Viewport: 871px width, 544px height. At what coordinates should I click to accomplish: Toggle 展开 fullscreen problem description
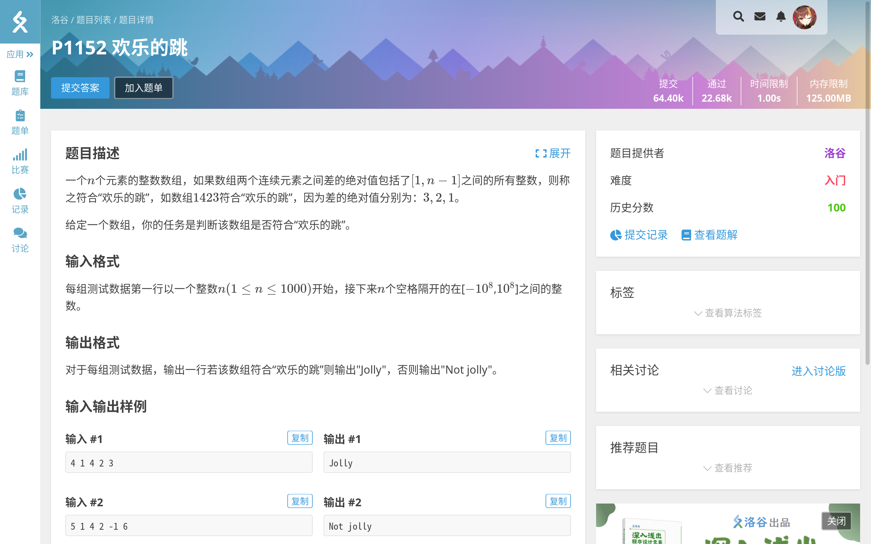(553, 154)
